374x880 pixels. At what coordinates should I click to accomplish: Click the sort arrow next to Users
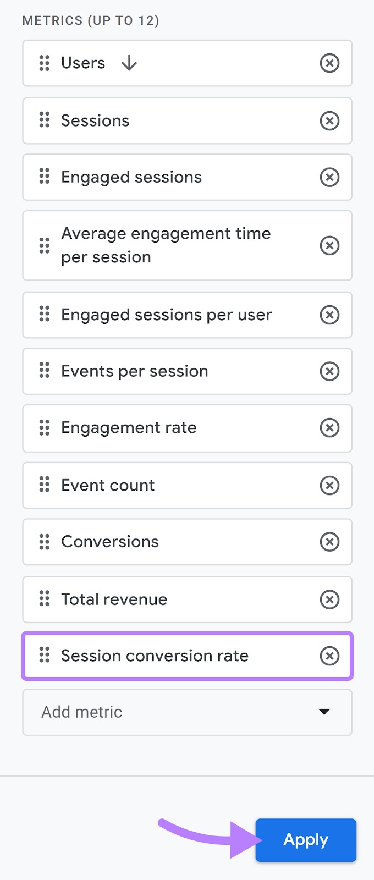pos(129,63)
